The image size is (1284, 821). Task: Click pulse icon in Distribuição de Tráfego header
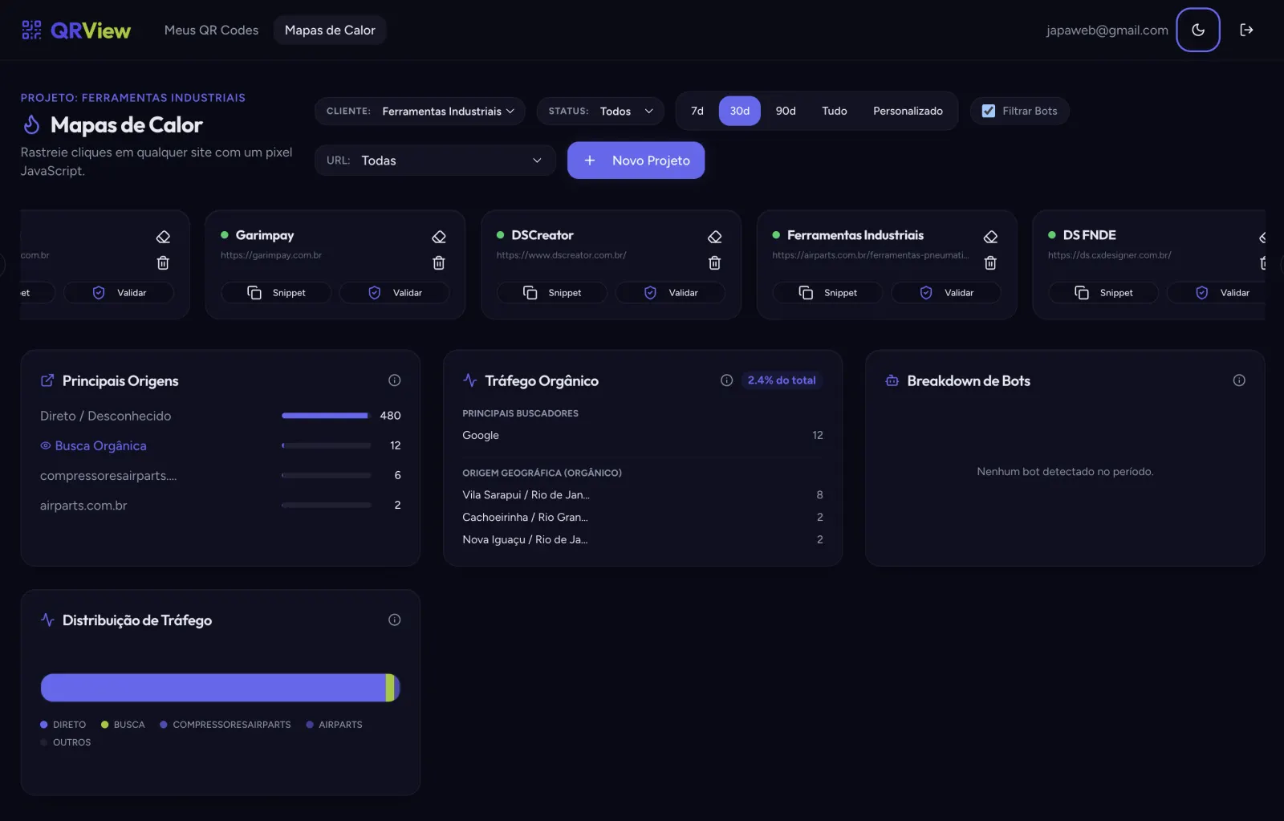tap(47, 620)
